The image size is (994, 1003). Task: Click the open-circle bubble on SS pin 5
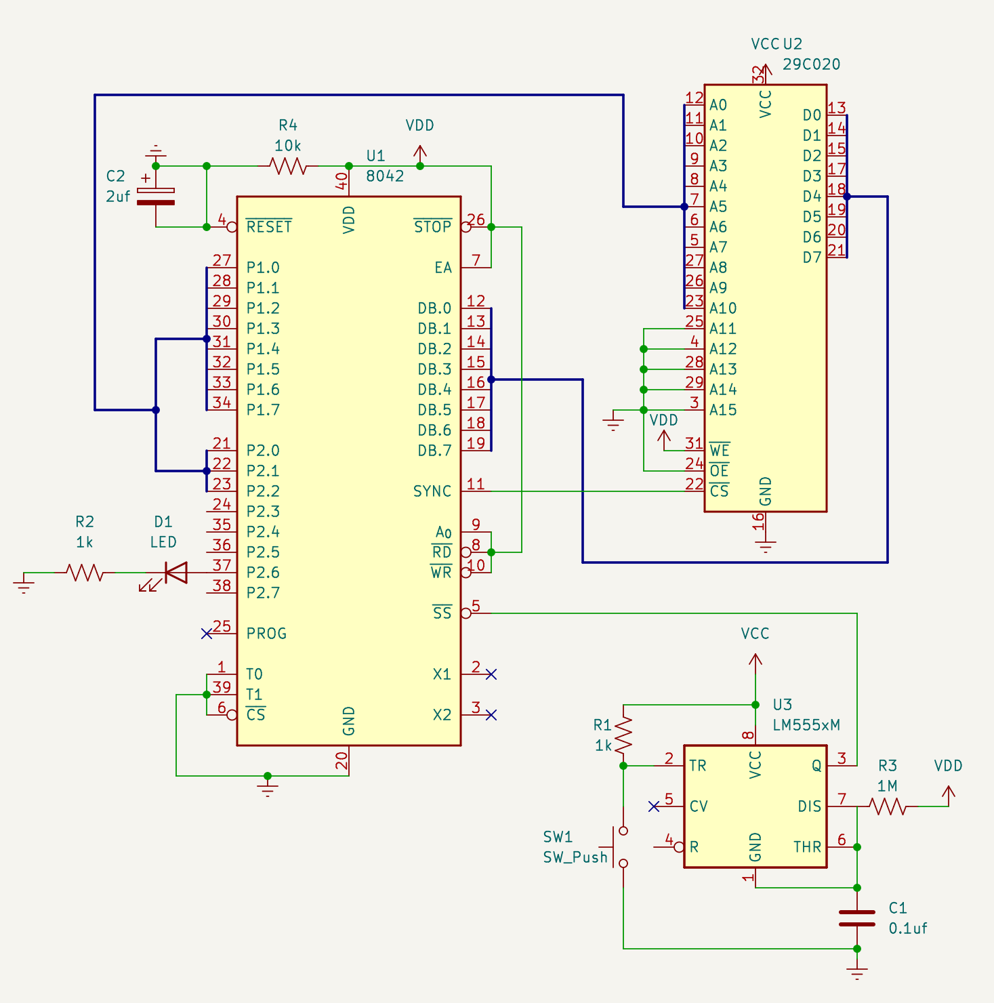point(466,613)
